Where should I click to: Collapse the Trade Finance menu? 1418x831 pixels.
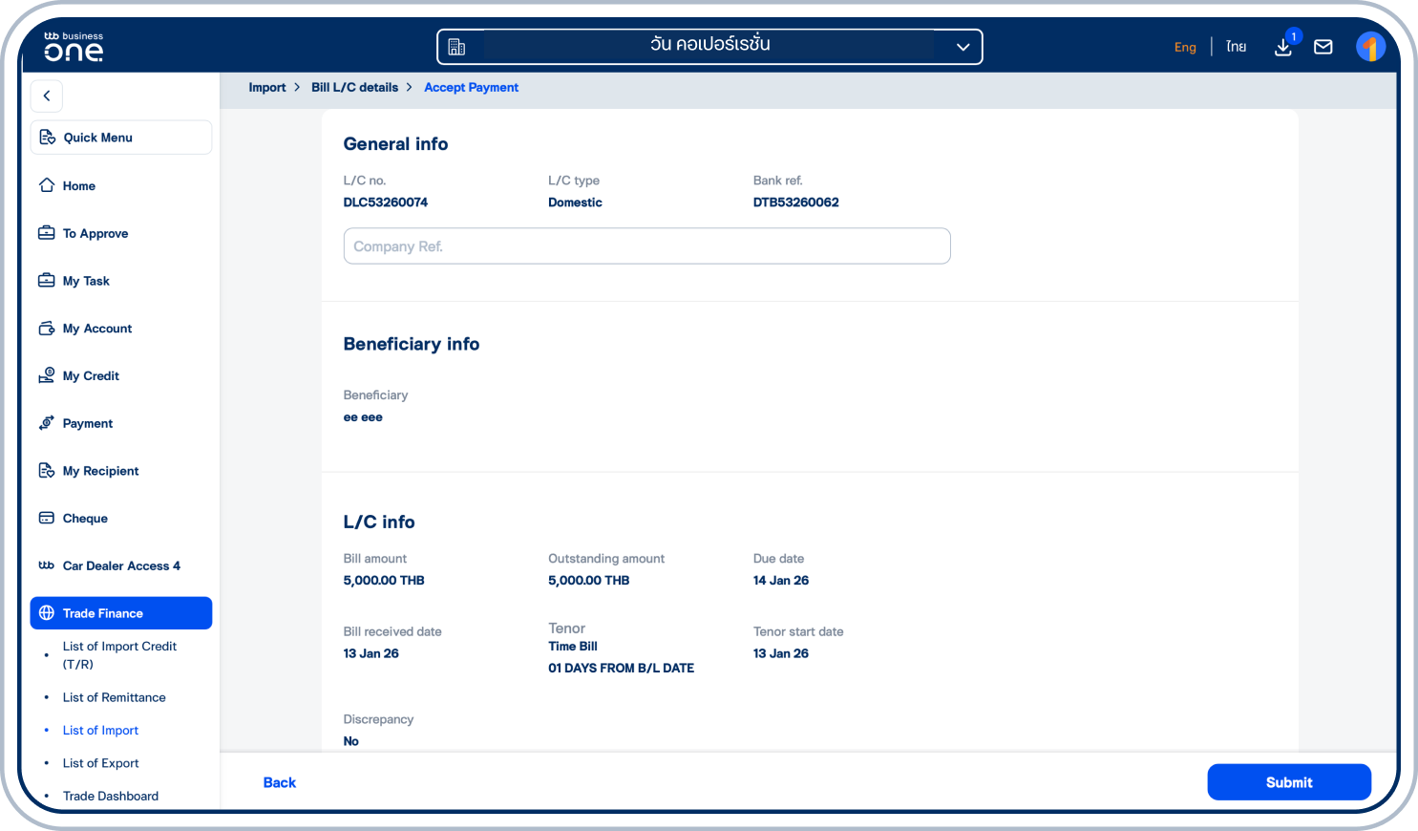point(121,613)
